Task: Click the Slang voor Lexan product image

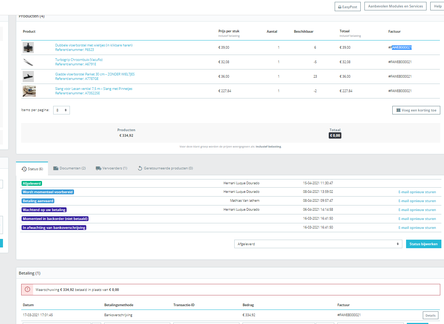Action: tap(29, 91)
